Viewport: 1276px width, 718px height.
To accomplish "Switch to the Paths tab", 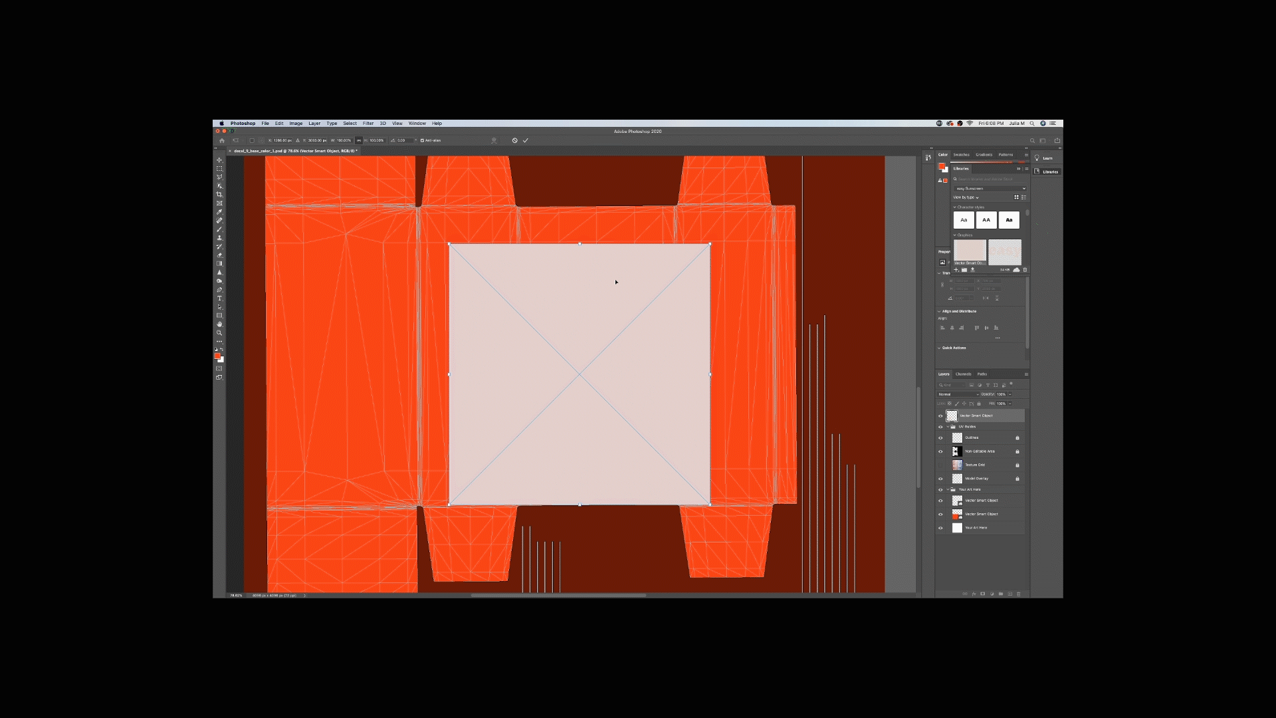I will [982, 374].
